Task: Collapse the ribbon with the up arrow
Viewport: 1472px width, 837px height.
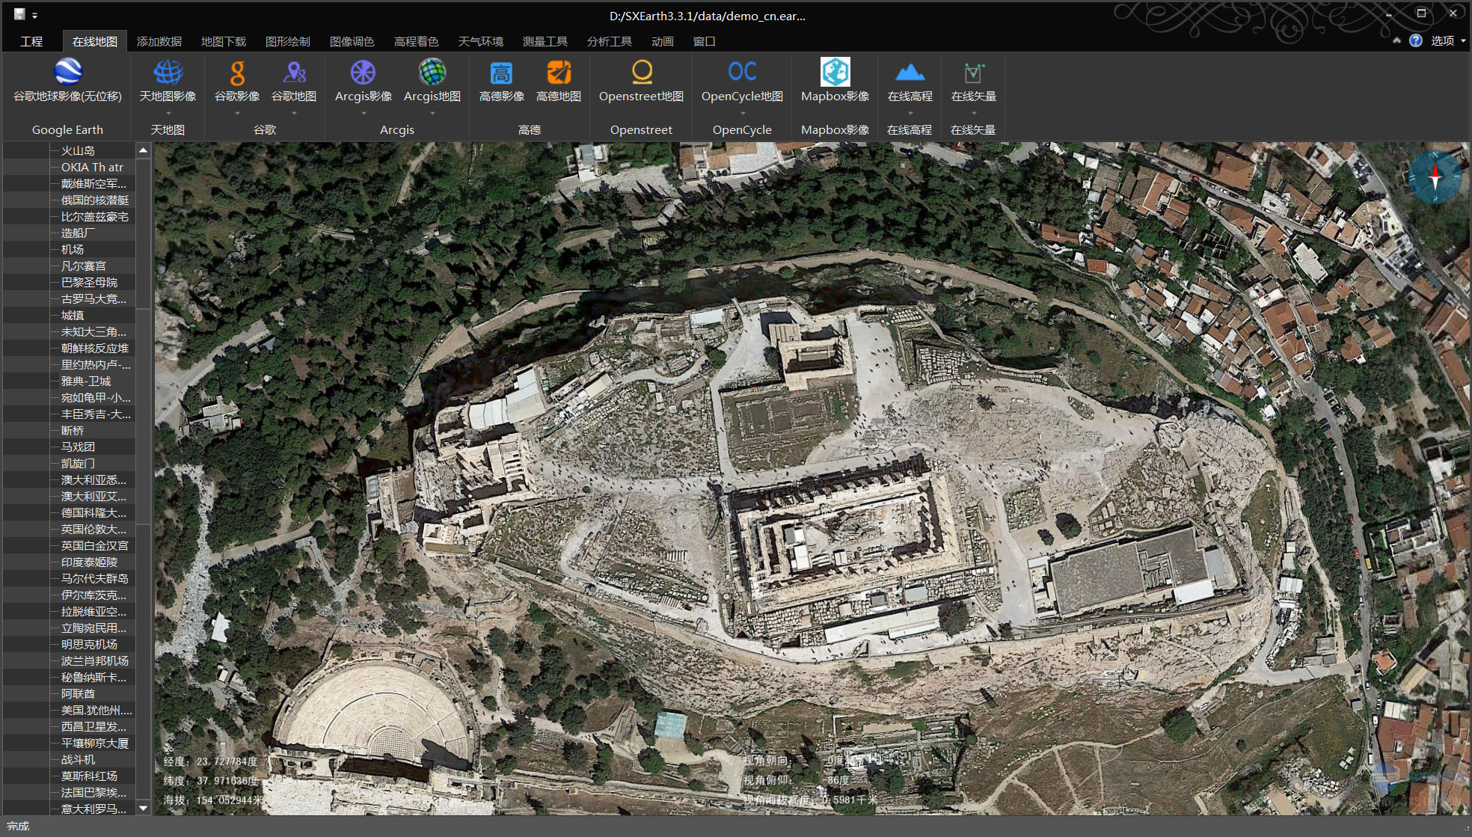Action: [1396, 40]
